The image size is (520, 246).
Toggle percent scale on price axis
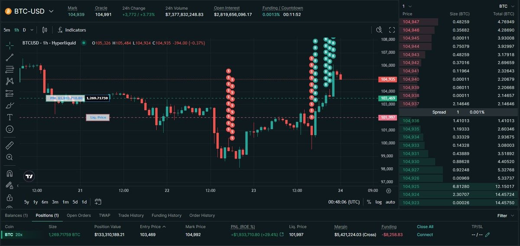[369, 202]
